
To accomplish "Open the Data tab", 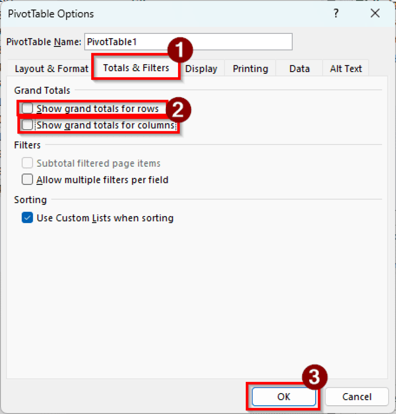I will coord(299,68).
